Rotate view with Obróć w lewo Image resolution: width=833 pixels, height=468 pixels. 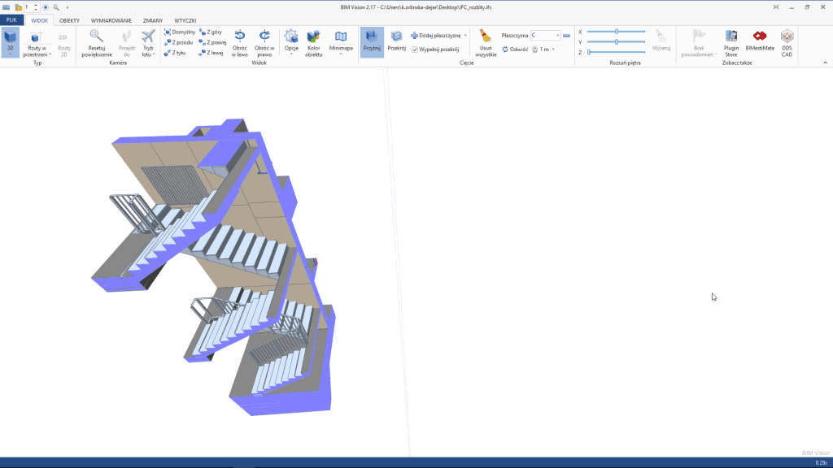click(x=240, y=37)
